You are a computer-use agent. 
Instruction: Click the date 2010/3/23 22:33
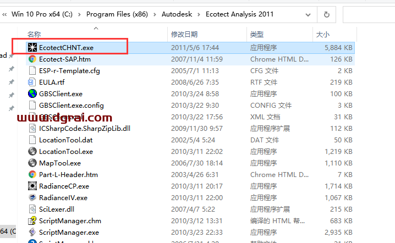click(x=197, y=233)
